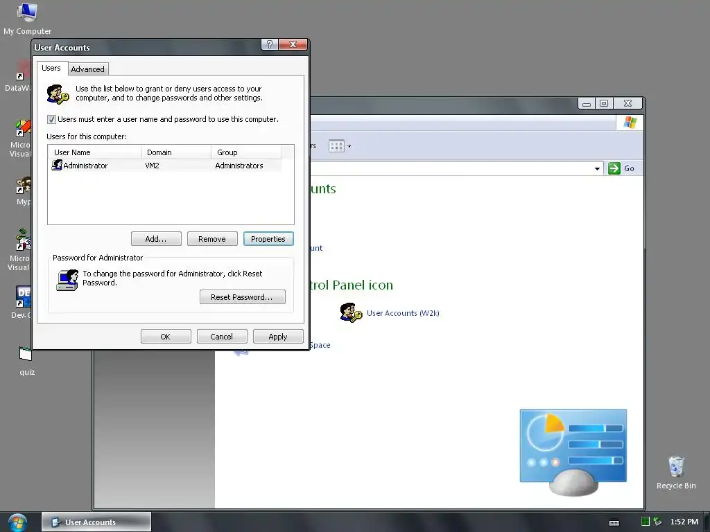Click Reset Password... button
This screenshot has width=710, height=532.
(242, 297)
